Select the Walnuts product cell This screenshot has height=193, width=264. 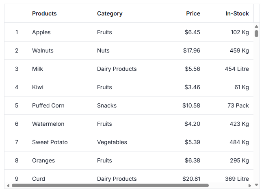click(43, 50)
